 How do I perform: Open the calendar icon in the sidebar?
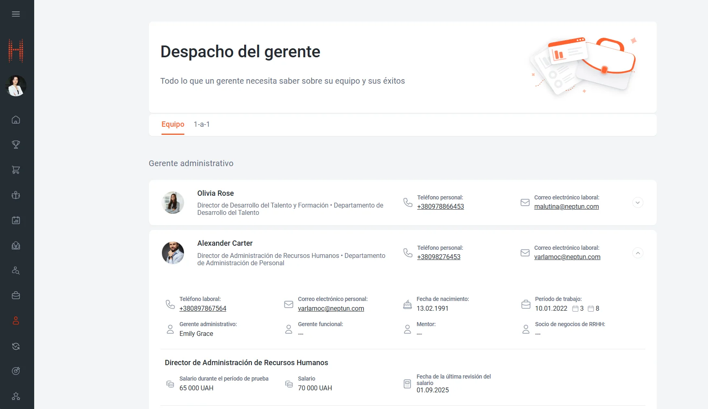pyautogui.click(x=16, y=220)
